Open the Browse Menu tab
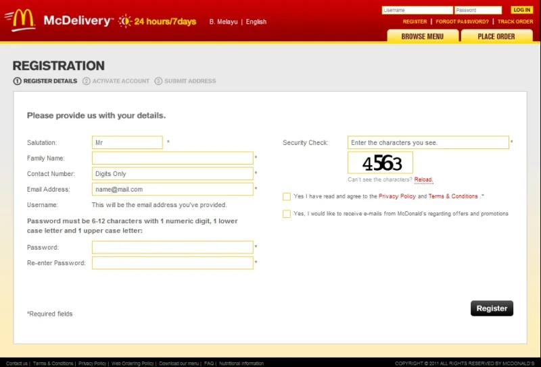 point(423,36)
